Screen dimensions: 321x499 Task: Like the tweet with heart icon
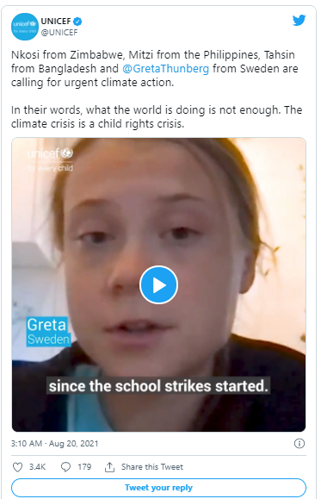pos(17,467)
